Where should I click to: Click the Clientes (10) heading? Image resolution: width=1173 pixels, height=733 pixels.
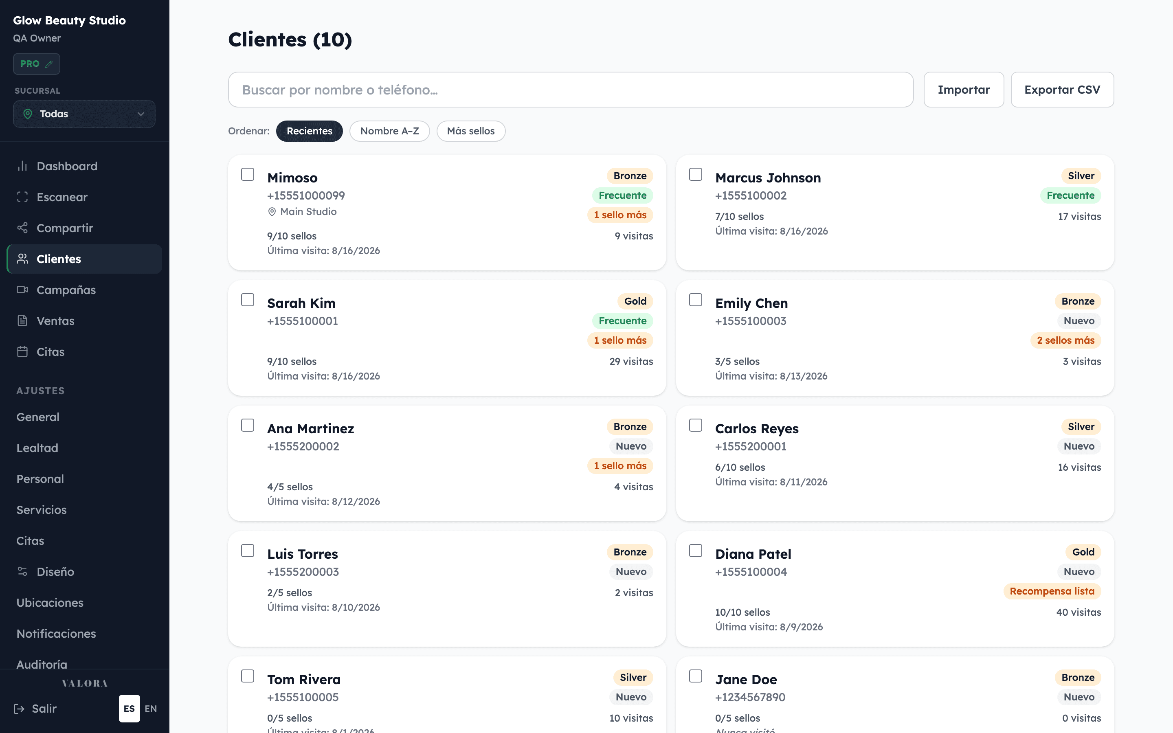[290, 40]
